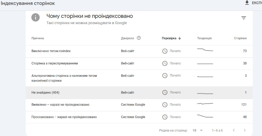Click the clock icon in noindex row
Viewport: 262px width, 136px height.
coord(165,51)
